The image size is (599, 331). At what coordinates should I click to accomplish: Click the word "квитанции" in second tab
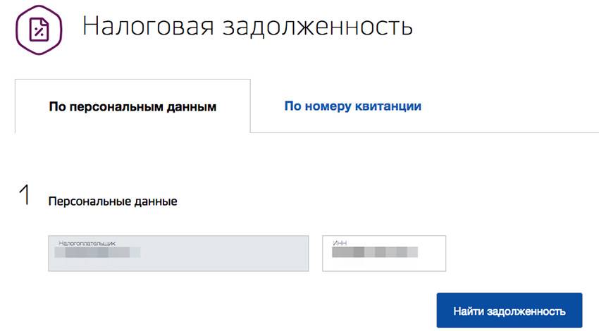point(390,106)
